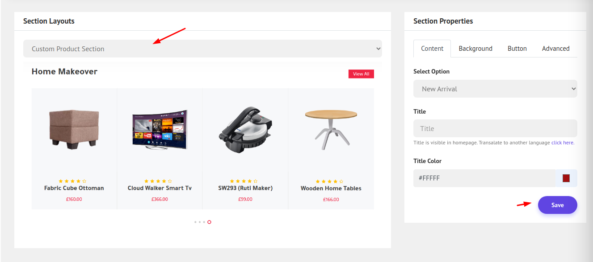Focus the Title text input field
The height and width of the screenshot is (262, 593).
tap(495, 128)
